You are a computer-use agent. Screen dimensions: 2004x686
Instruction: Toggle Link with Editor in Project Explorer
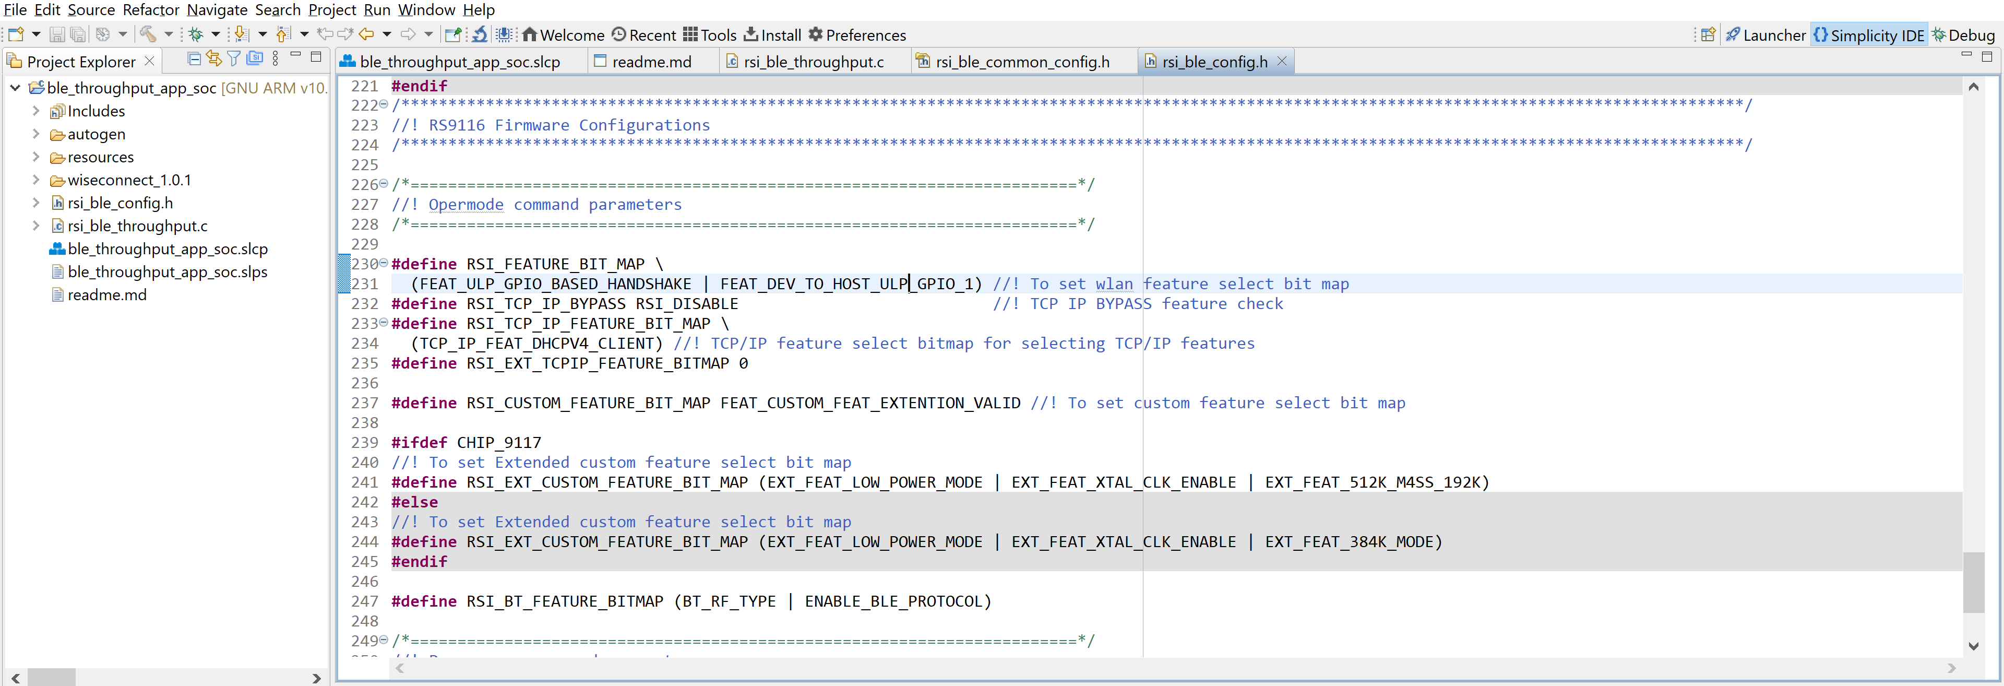click(214, 60)
